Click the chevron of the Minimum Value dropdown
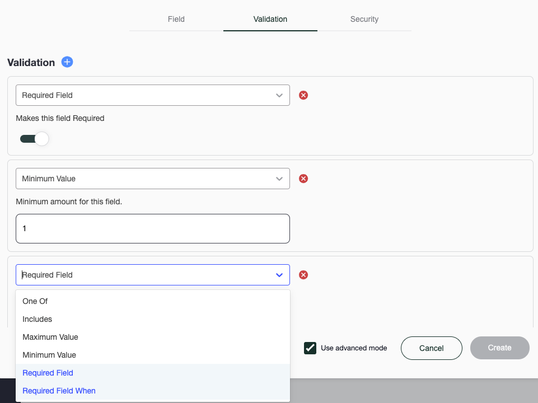The width and height of the screenshot is (538, 403). [279, 179]
